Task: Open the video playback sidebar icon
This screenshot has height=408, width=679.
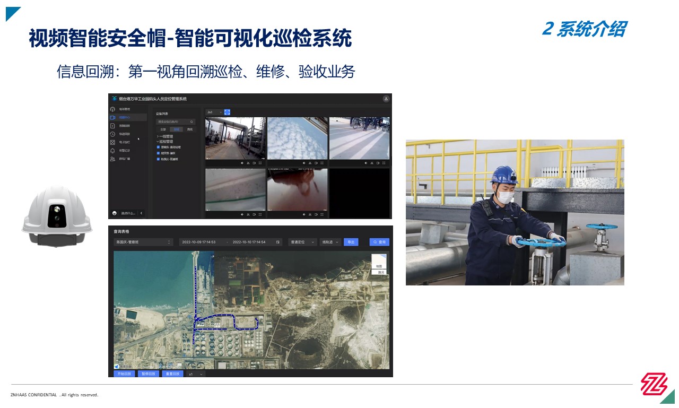Action: tap(112, 126)
